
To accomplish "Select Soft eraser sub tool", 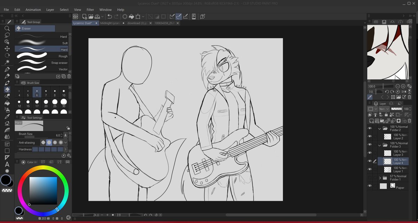I will pyautogui.click(x=42, y=43).
